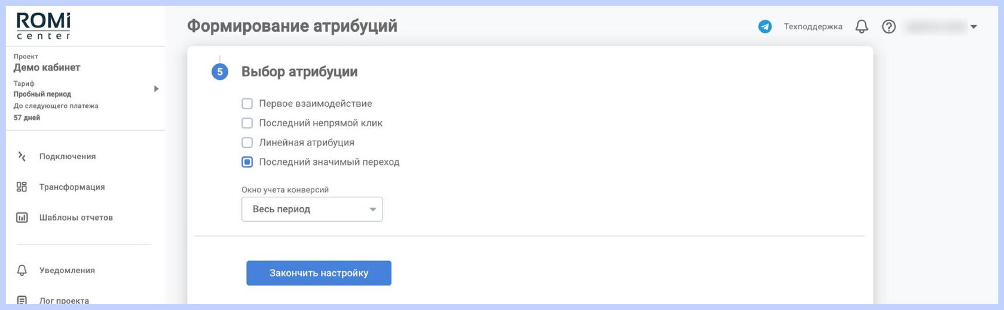Click the Уведомления bell sidebar icon
Image resolution: width=1004 pixels, height=310 pixels.
(x=22, y=270)
